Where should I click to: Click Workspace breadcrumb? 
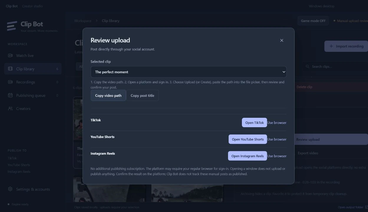click(x=83, y=21)
